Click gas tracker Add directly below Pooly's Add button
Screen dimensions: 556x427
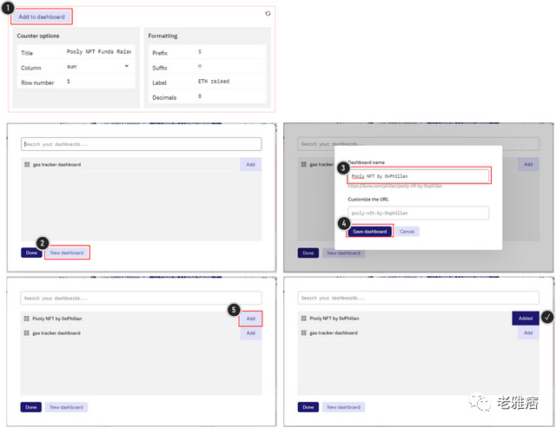point(251,333)
